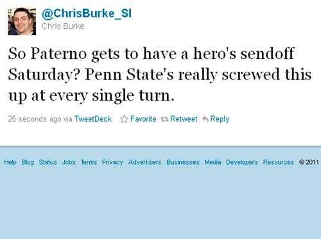Click the Reply arrow icon
The height and width of the screenshot is (239, 321).
205,119
